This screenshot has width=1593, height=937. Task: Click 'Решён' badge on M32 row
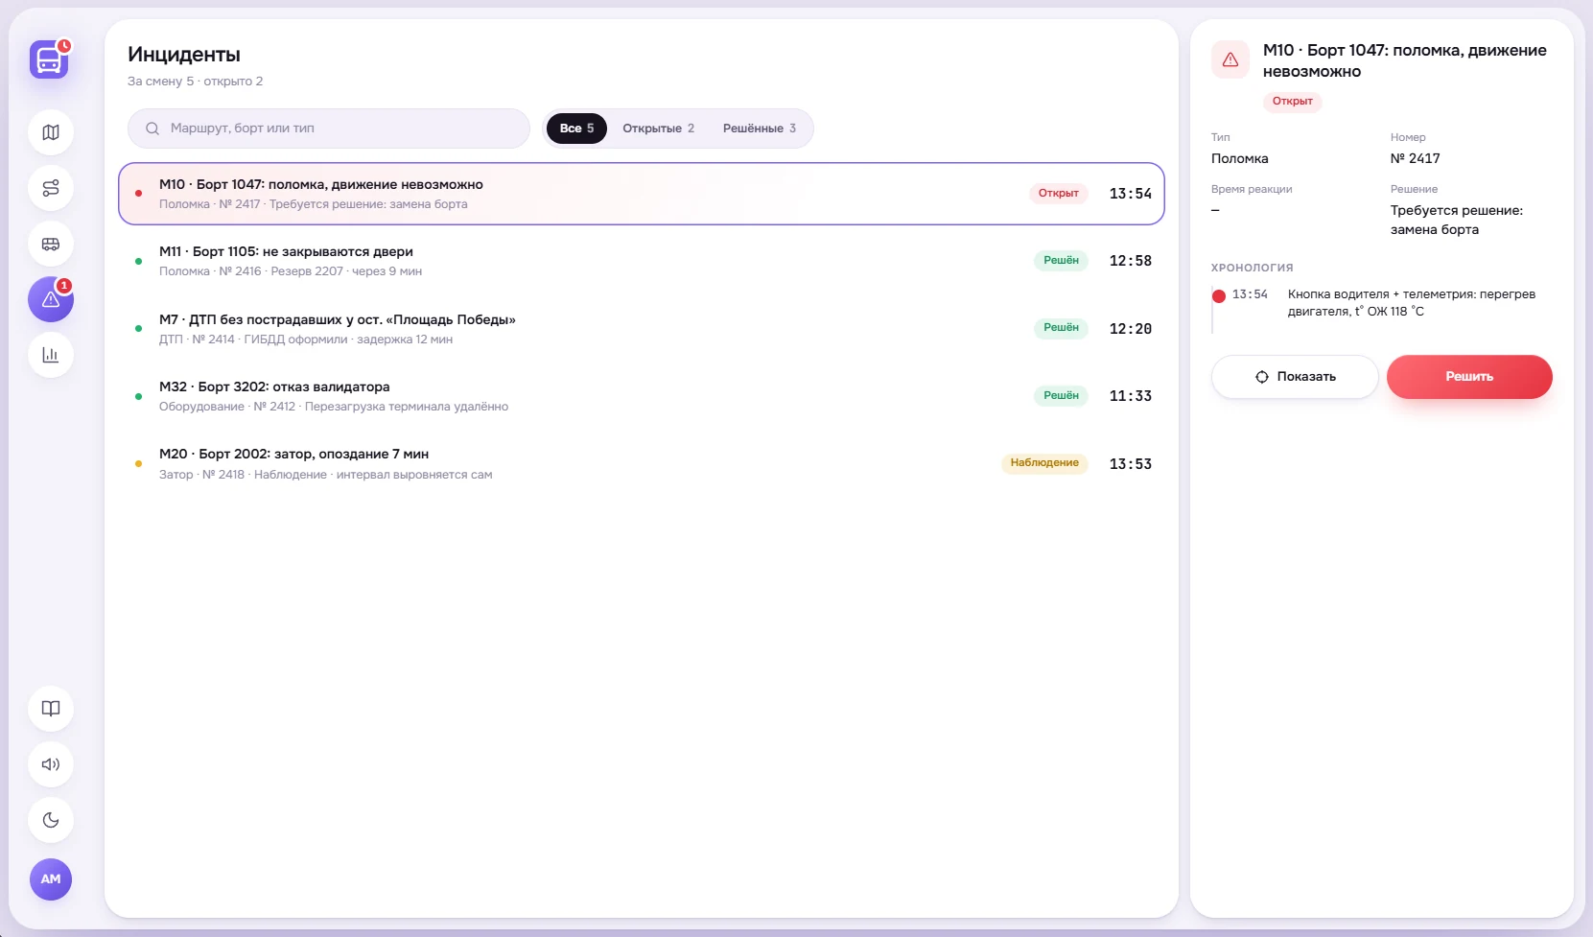(x=1061, y=396)
